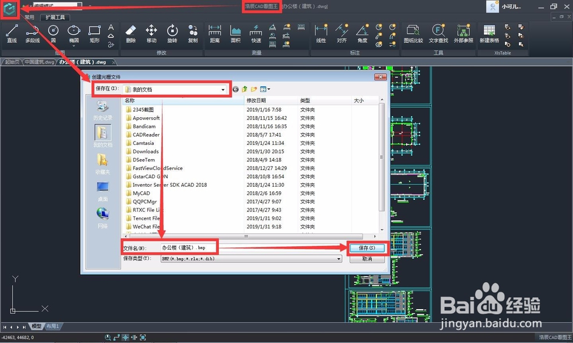Select the text A tool in the draw panel
Image resolution: width=573 pixels, height=343 pixels.
(111, 27)
